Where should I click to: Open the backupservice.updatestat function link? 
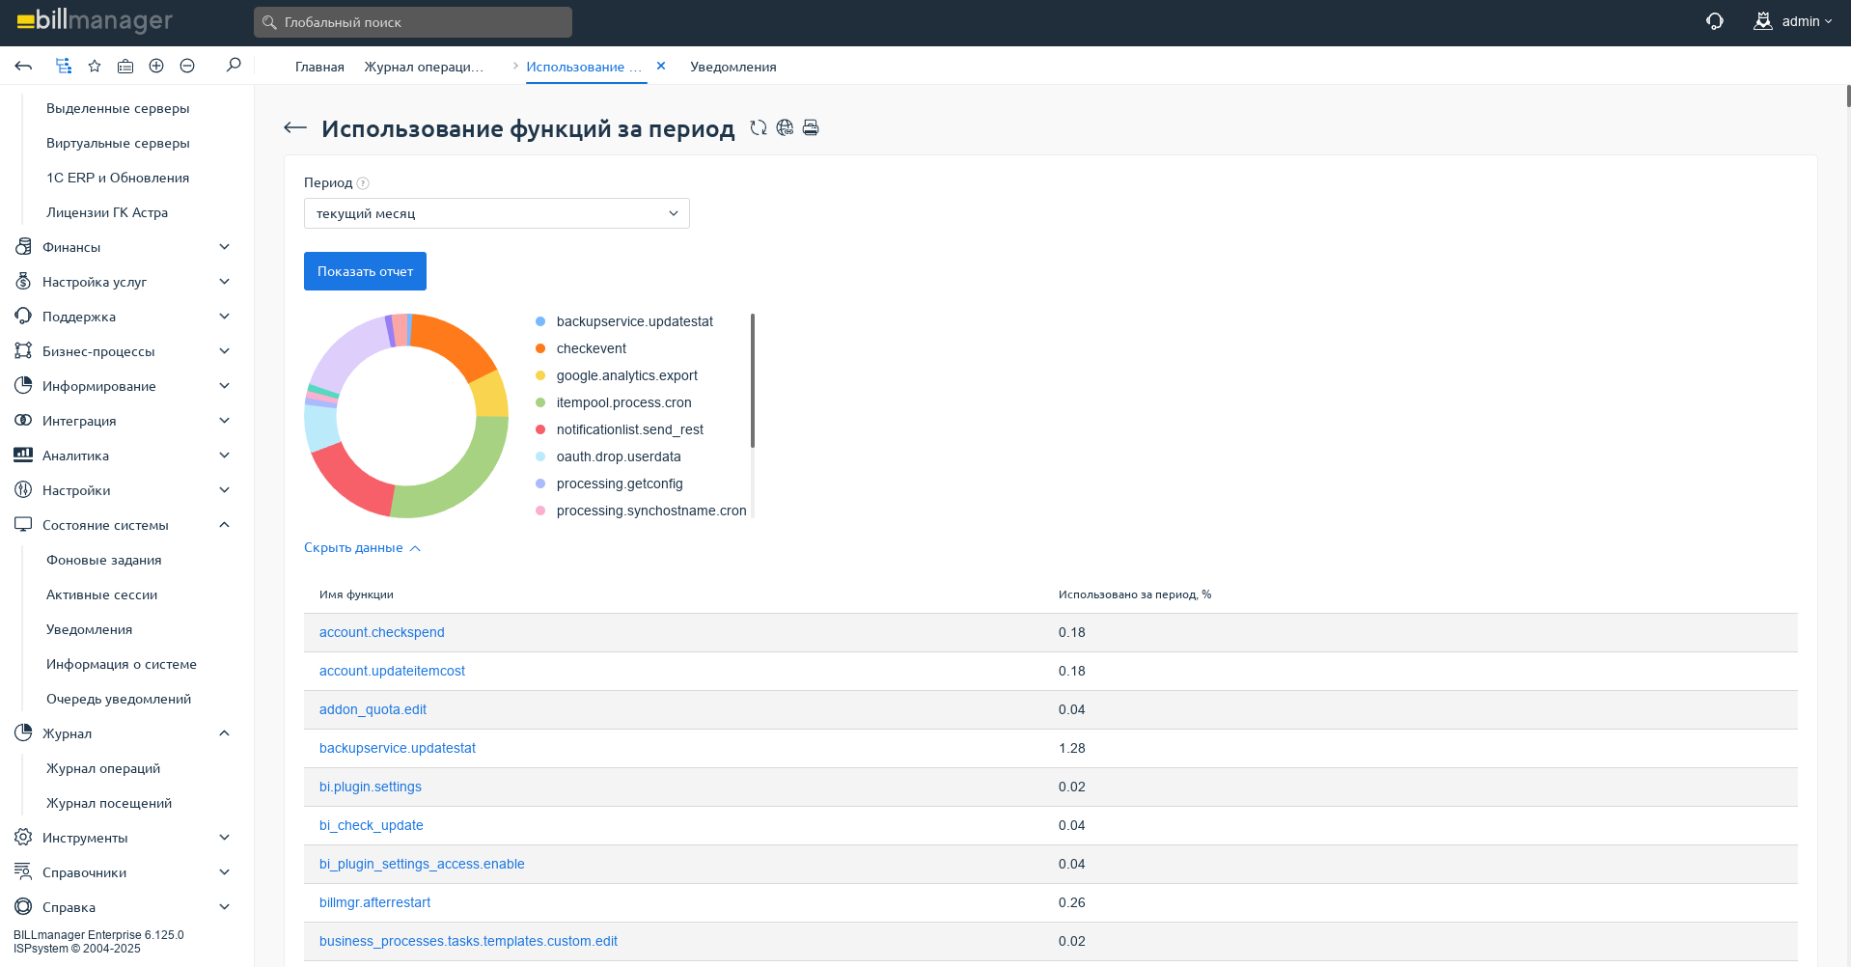click(397, 748)
